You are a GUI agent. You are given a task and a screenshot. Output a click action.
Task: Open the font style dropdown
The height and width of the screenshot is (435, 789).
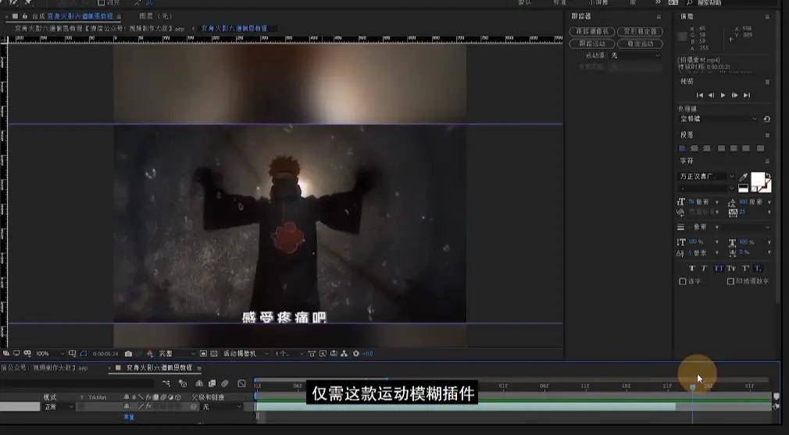706,188
